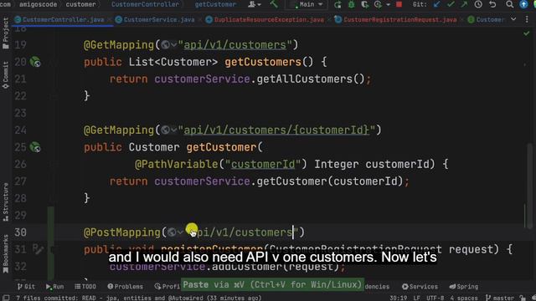The width and height of the screenshot is (536, 301).
Task: Click the api/v1/customers URL on line 19
Action: (234, 45)
